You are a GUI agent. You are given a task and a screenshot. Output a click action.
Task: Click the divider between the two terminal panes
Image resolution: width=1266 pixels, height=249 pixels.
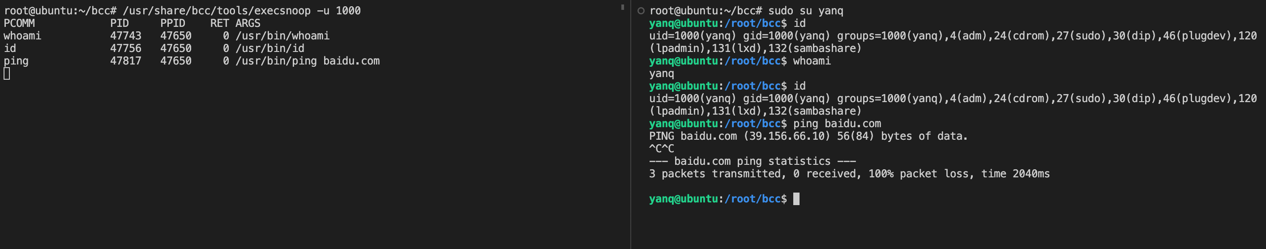pos(631,124)
